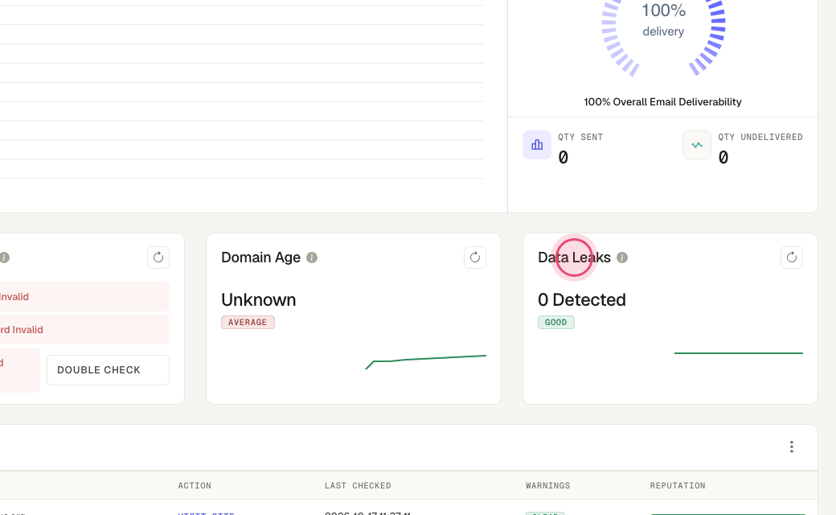Click the '0 Detected' value
Viewport: 836px width, 515px height.
pos(582,300)
